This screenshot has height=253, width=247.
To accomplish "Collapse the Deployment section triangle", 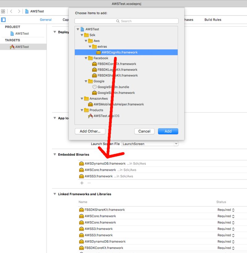I will click(x=55, y=32).
